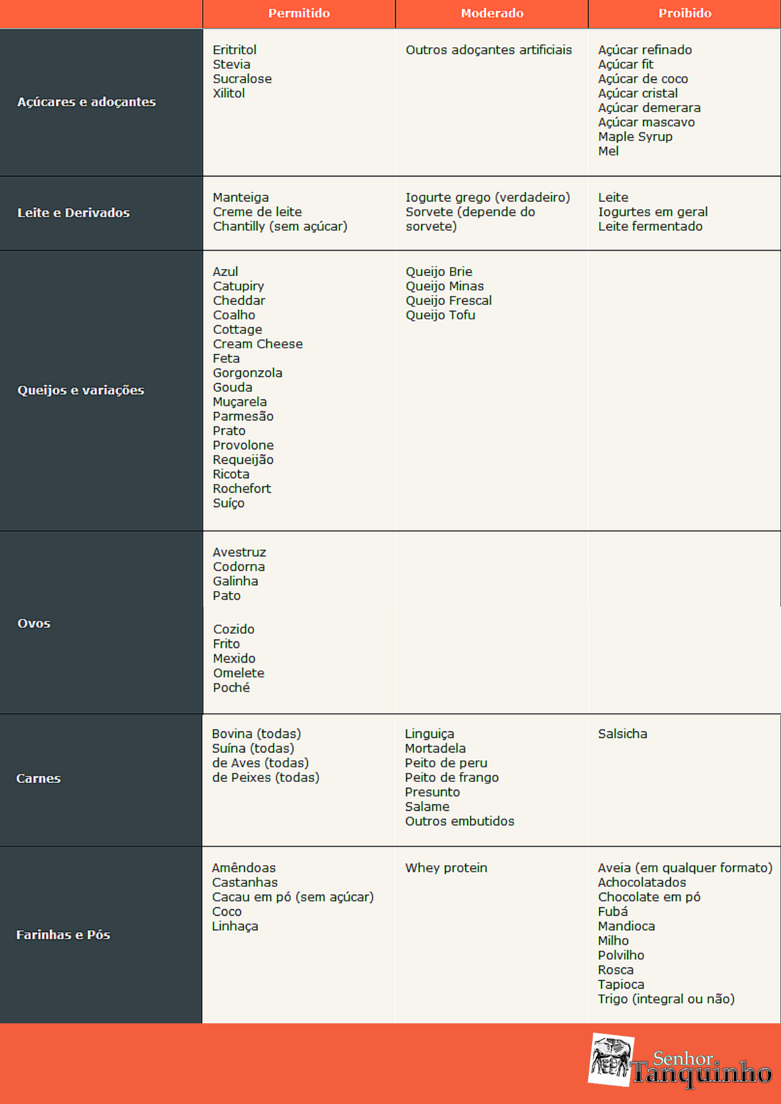This screenshot has width=781, height=1104.
Task: Click Eritritol in the permitted sweeteners
Action: coord(234,50)
